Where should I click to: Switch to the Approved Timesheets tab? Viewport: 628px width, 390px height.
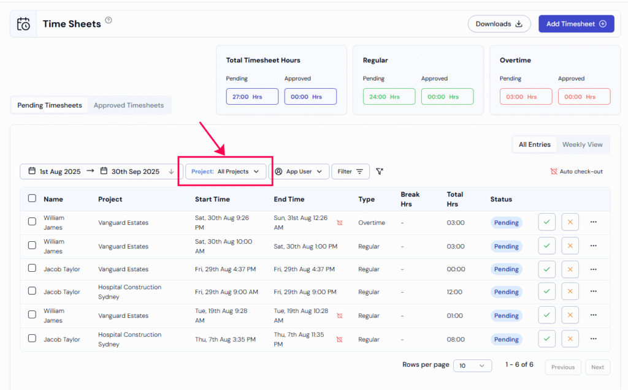pyautogui.click(x=128, y=105)
